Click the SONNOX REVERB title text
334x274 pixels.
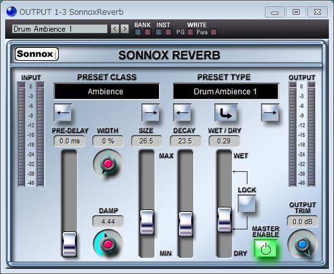(x=169, y=55)
